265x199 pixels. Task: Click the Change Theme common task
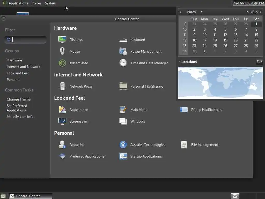[x=19, y=99]
